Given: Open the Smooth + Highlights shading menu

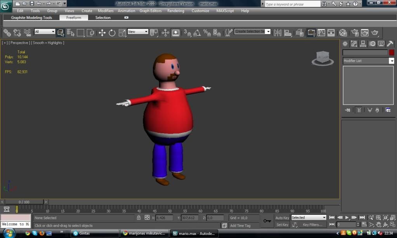Looking at the screenshot, I should pyautogui.click(x=48, y=43).
